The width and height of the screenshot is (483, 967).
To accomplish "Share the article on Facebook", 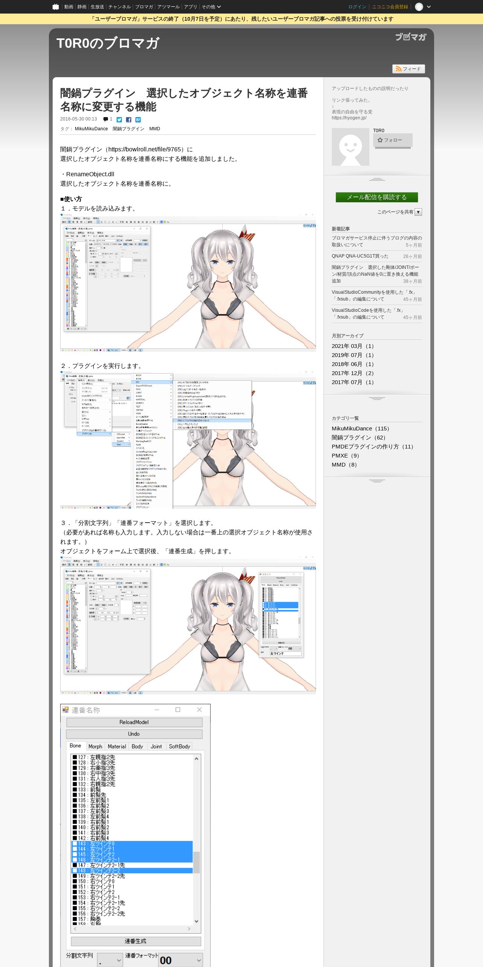I will [x=129, y=120].
